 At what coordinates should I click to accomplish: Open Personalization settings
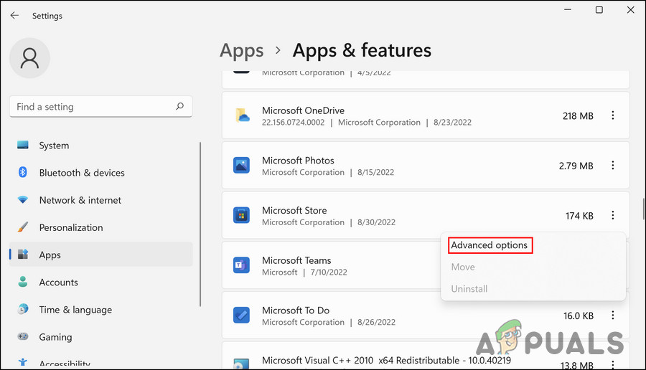tap(101, 227)
